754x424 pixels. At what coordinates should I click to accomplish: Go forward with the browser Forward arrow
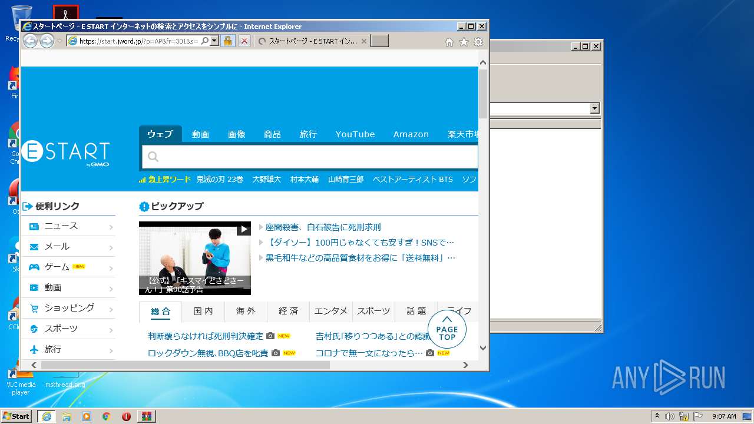(x=47, y=41)
